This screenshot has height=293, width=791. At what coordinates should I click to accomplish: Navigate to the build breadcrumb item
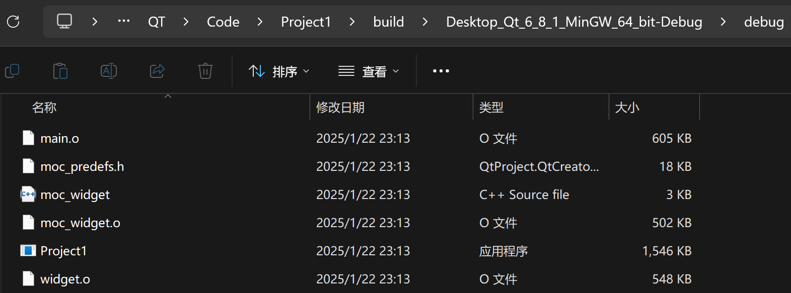pyautogui.click(x=388, y=21)
